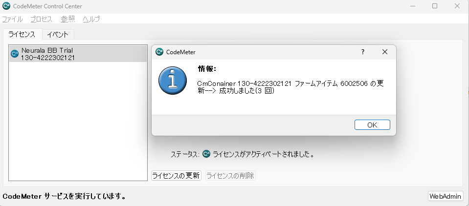This screenshot has width=469, height=206.
Task: Close the CodeMeter Control Center window
Action: click(x=457, y=6)
